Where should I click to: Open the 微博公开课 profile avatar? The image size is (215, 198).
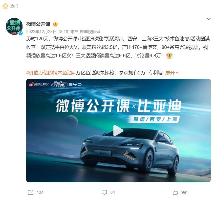point(14,26)
